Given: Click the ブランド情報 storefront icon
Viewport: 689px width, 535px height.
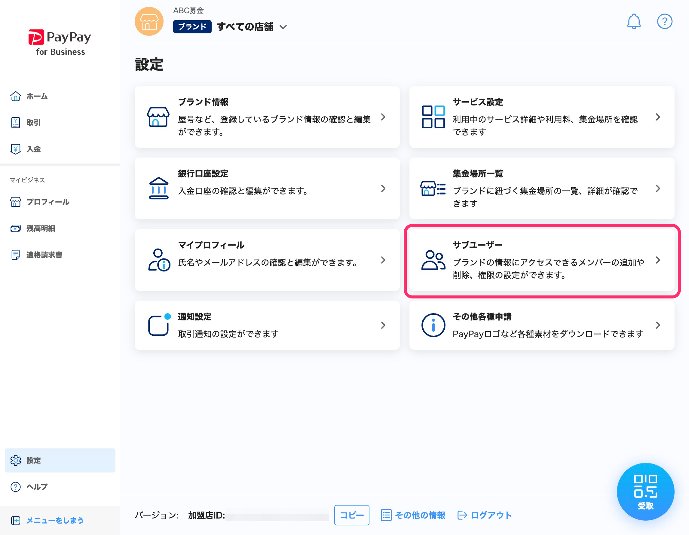Looking at the screenshot, I should (x=158, y=117).
